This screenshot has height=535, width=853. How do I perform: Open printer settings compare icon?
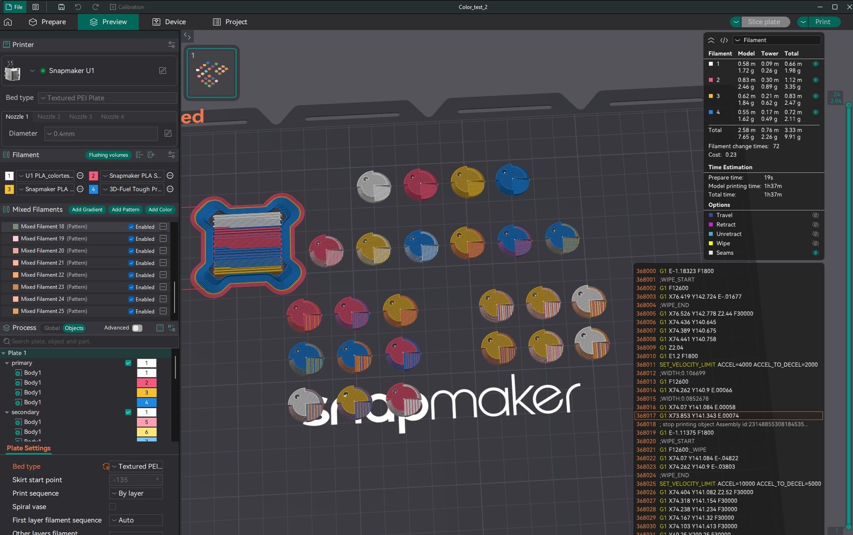[x=171, y=45]
